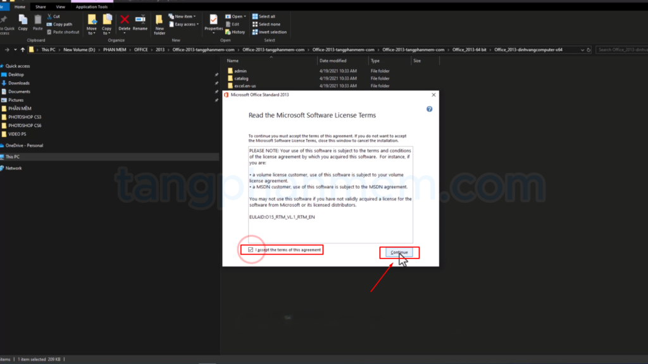Select Quick access in navigation pane
Image resolution: width=648 pixels, height=364 pixels.
pos(17,66)
